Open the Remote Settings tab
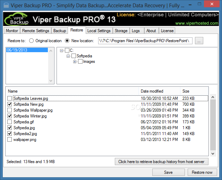The height and width of the screenshot is (180, 222). pyautogui.click(x=36, y=31)
